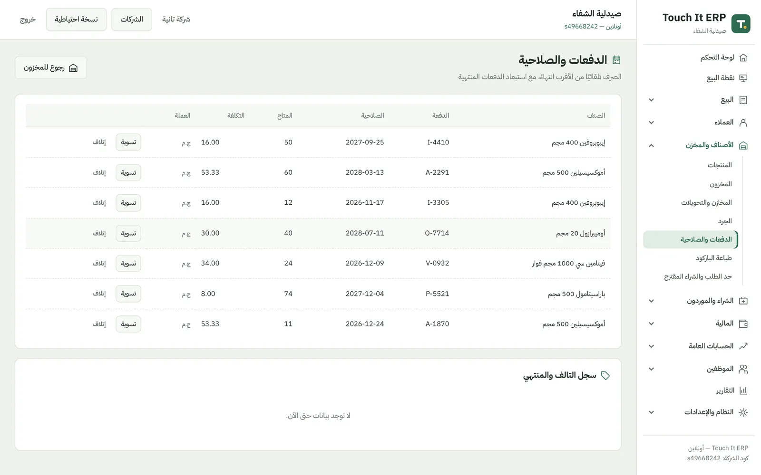
Task: Open المنتجات submenu item
Action: click(x=720, y=165)
